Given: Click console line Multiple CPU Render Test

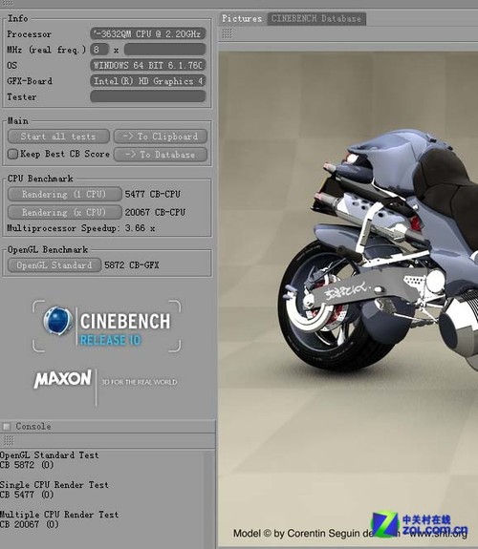Looking at the screenshot, I should click(x=59, y=515).
